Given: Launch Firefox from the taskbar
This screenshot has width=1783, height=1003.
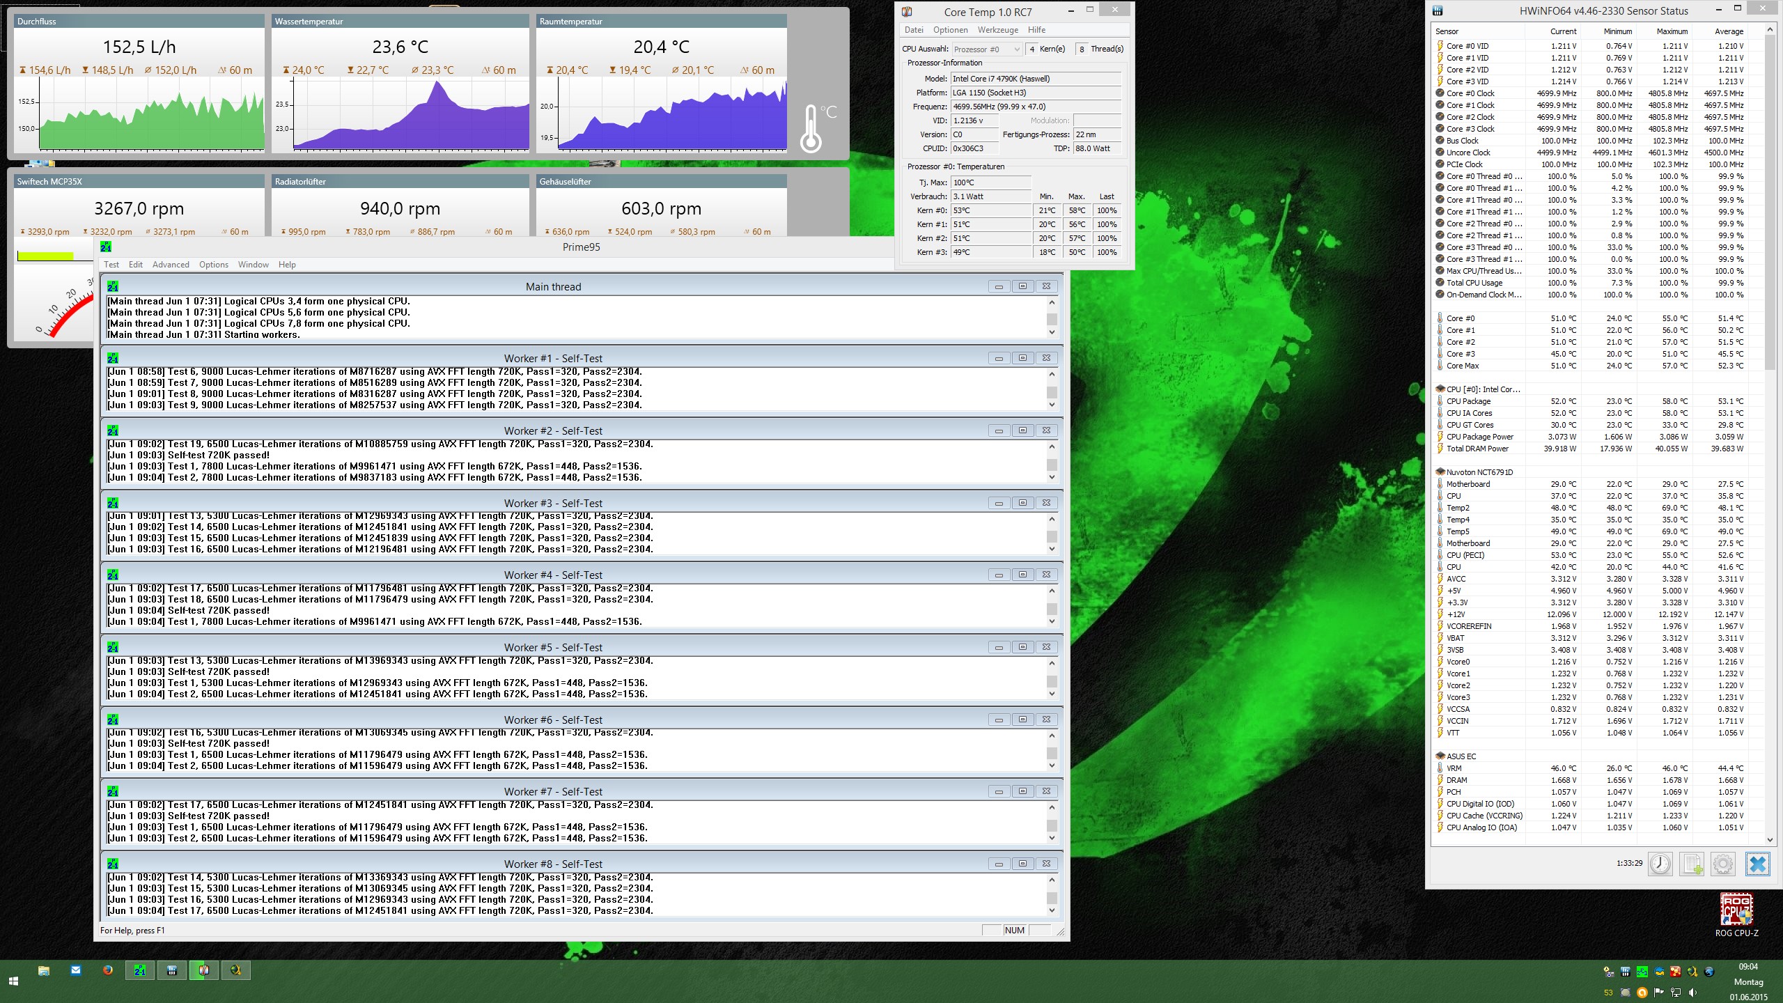Looking at the screenshot, I should pos(108,970).
